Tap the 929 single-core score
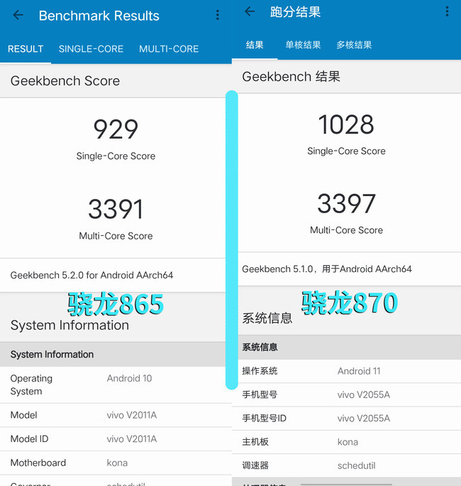Viewport: 461px width, 486px height. [116, 129]
